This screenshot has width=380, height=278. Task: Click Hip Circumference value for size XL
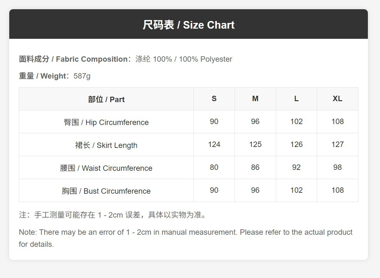coord(337,122)
